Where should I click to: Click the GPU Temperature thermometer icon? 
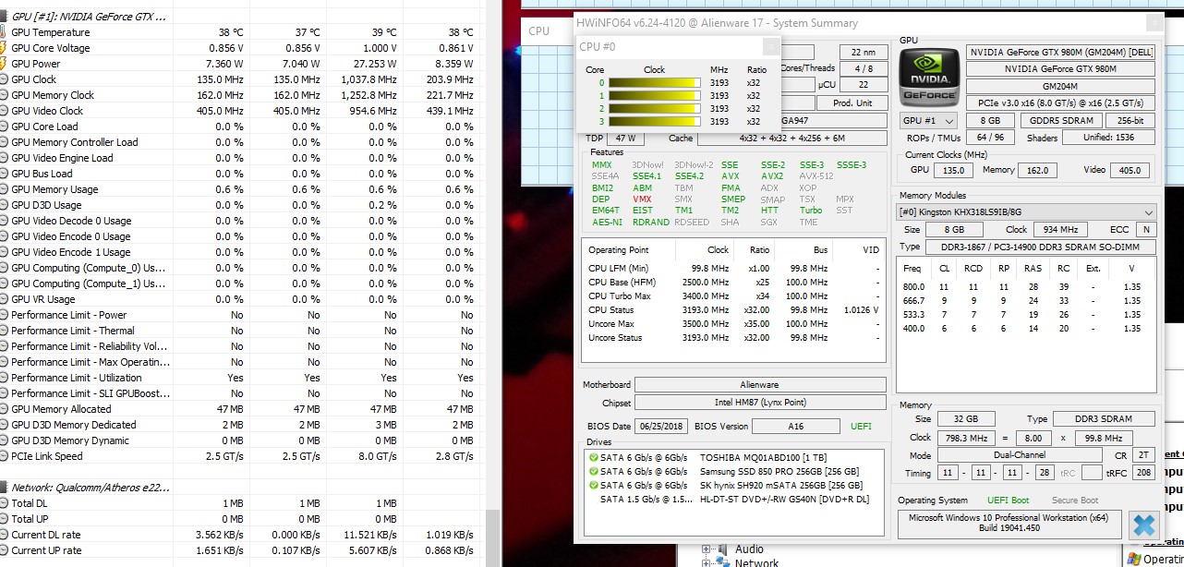click(5, 32)
